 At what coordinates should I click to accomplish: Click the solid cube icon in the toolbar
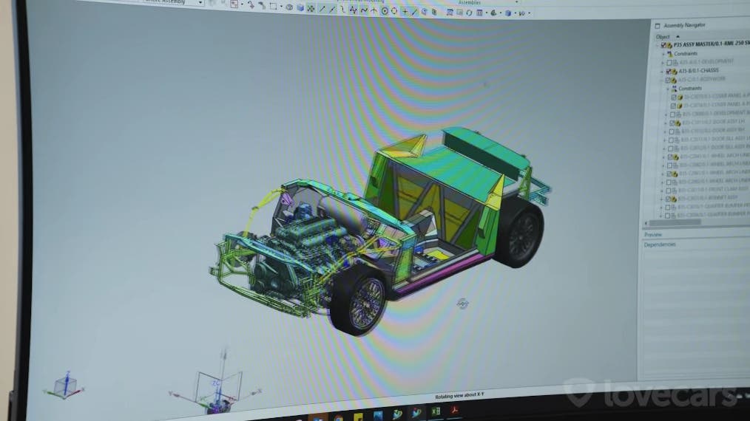(300, 7)
